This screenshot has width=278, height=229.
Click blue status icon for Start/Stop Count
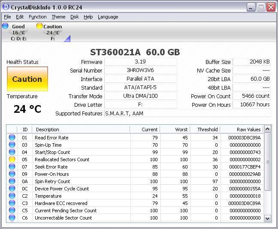(12, 152)
